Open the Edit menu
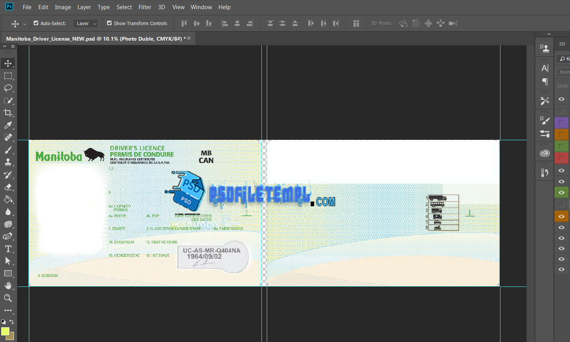This screenshot has width=570, height=342. (43, 7)
